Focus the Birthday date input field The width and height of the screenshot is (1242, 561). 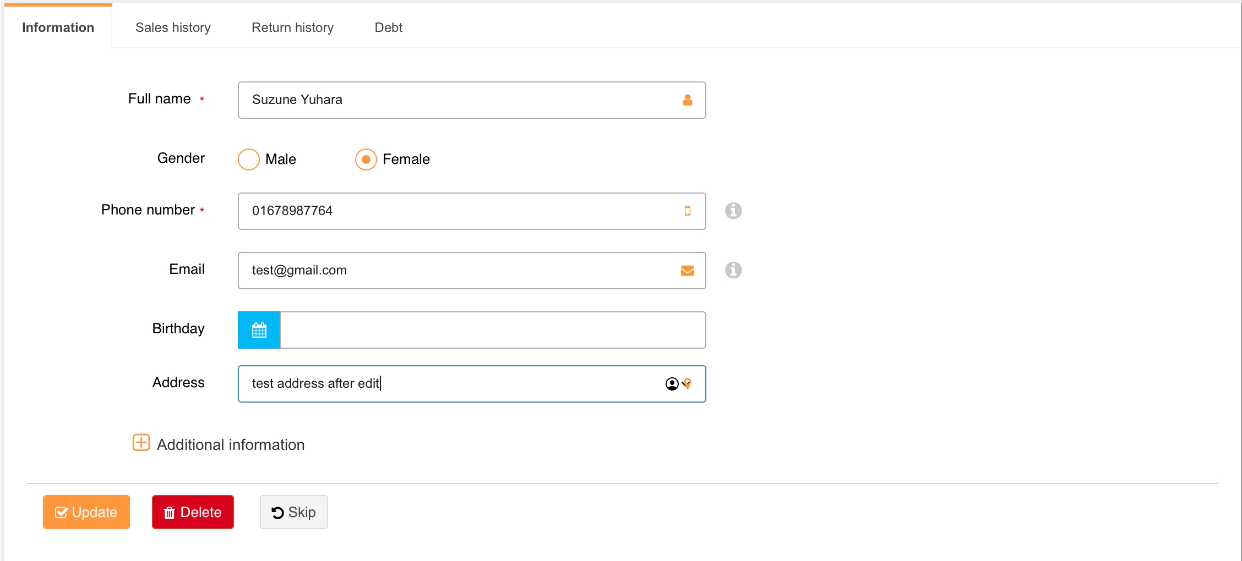pos(492,330)
